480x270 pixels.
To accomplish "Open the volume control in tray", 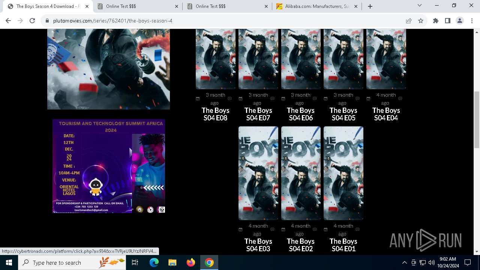I will coord(432,262).
